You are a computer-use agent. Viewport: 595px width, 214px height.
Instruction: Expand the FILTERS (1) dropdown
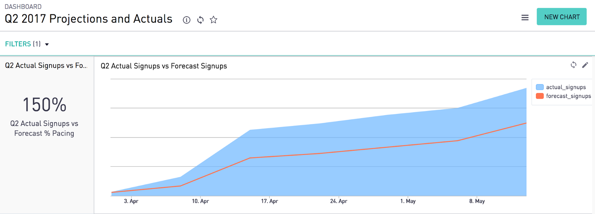coord(27,44)
